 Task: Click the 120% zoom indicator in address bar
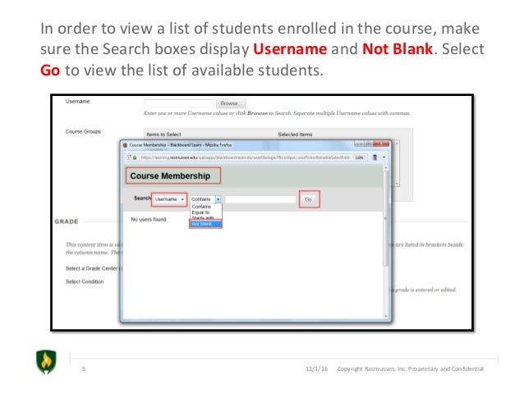(359, 158)
